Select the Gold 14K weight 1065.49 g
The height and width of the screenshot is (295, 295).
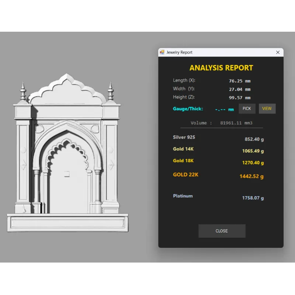click(x=253, y=151)
